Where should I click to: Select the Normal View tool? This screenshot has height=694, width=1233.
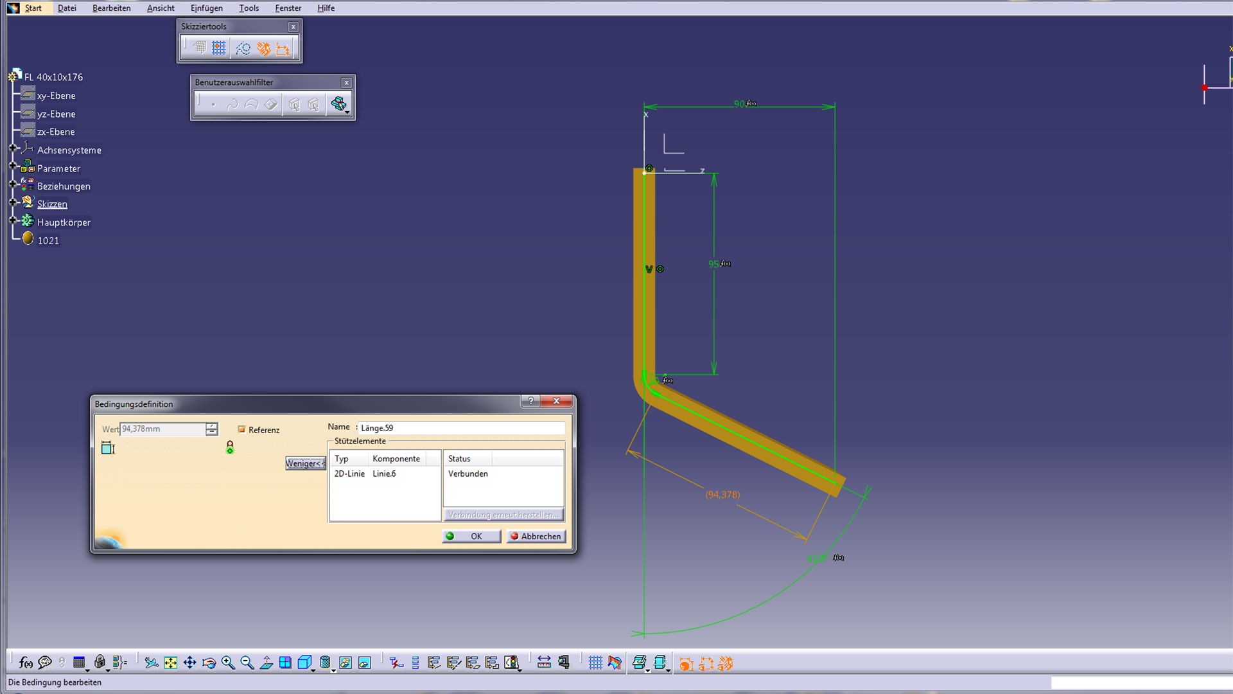[267, 663]
